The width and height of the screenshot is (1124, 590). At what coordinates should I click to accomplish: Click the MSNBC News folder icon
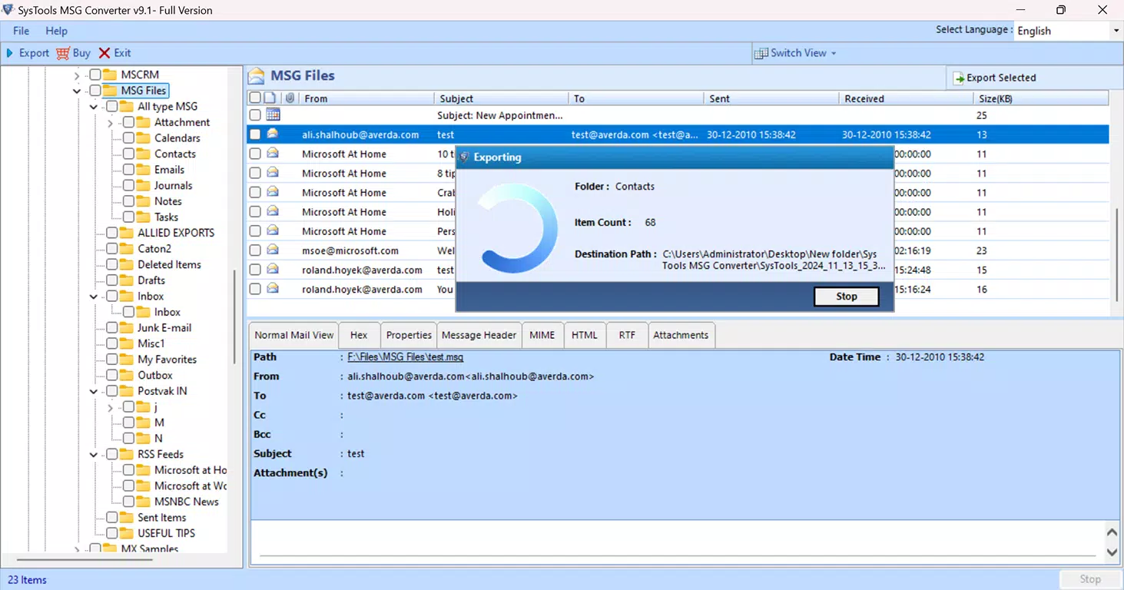tap(143, 502)
